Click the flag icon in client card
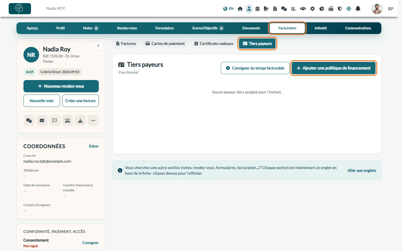Image resolution: width=402 pixels, height=251 pixels. coord(55,120)
